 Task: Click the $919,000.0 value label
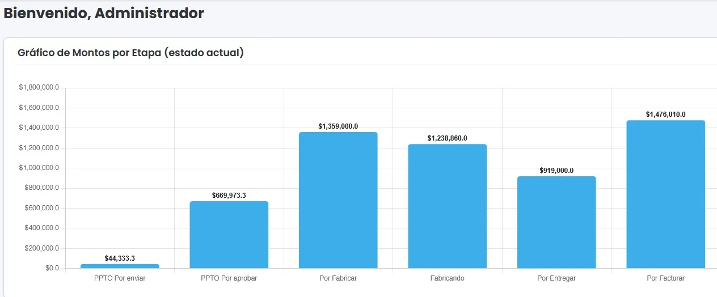pos(556,171)
